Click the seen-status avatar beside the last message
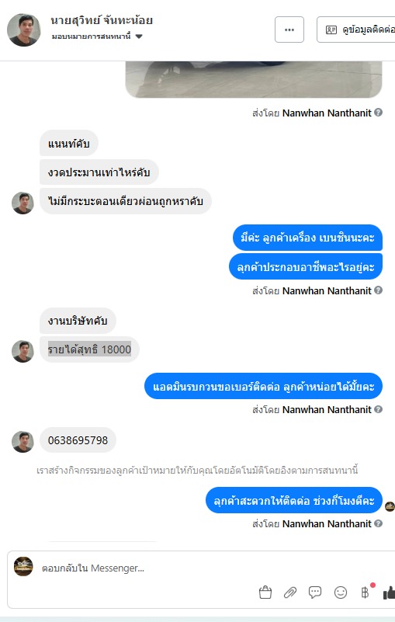Viewport: 395px width, 622px height. click(390, 506)
